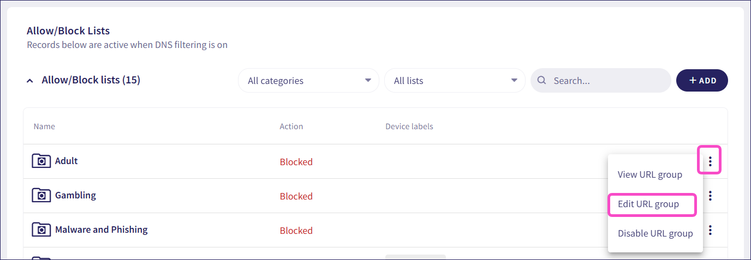751x260 pixels.
Task: Click the Action column header
Action: click(x=291, y=126)
